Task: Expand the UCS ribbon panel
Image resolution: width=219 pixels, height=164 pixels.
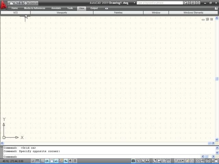Action: click(15, 13)
